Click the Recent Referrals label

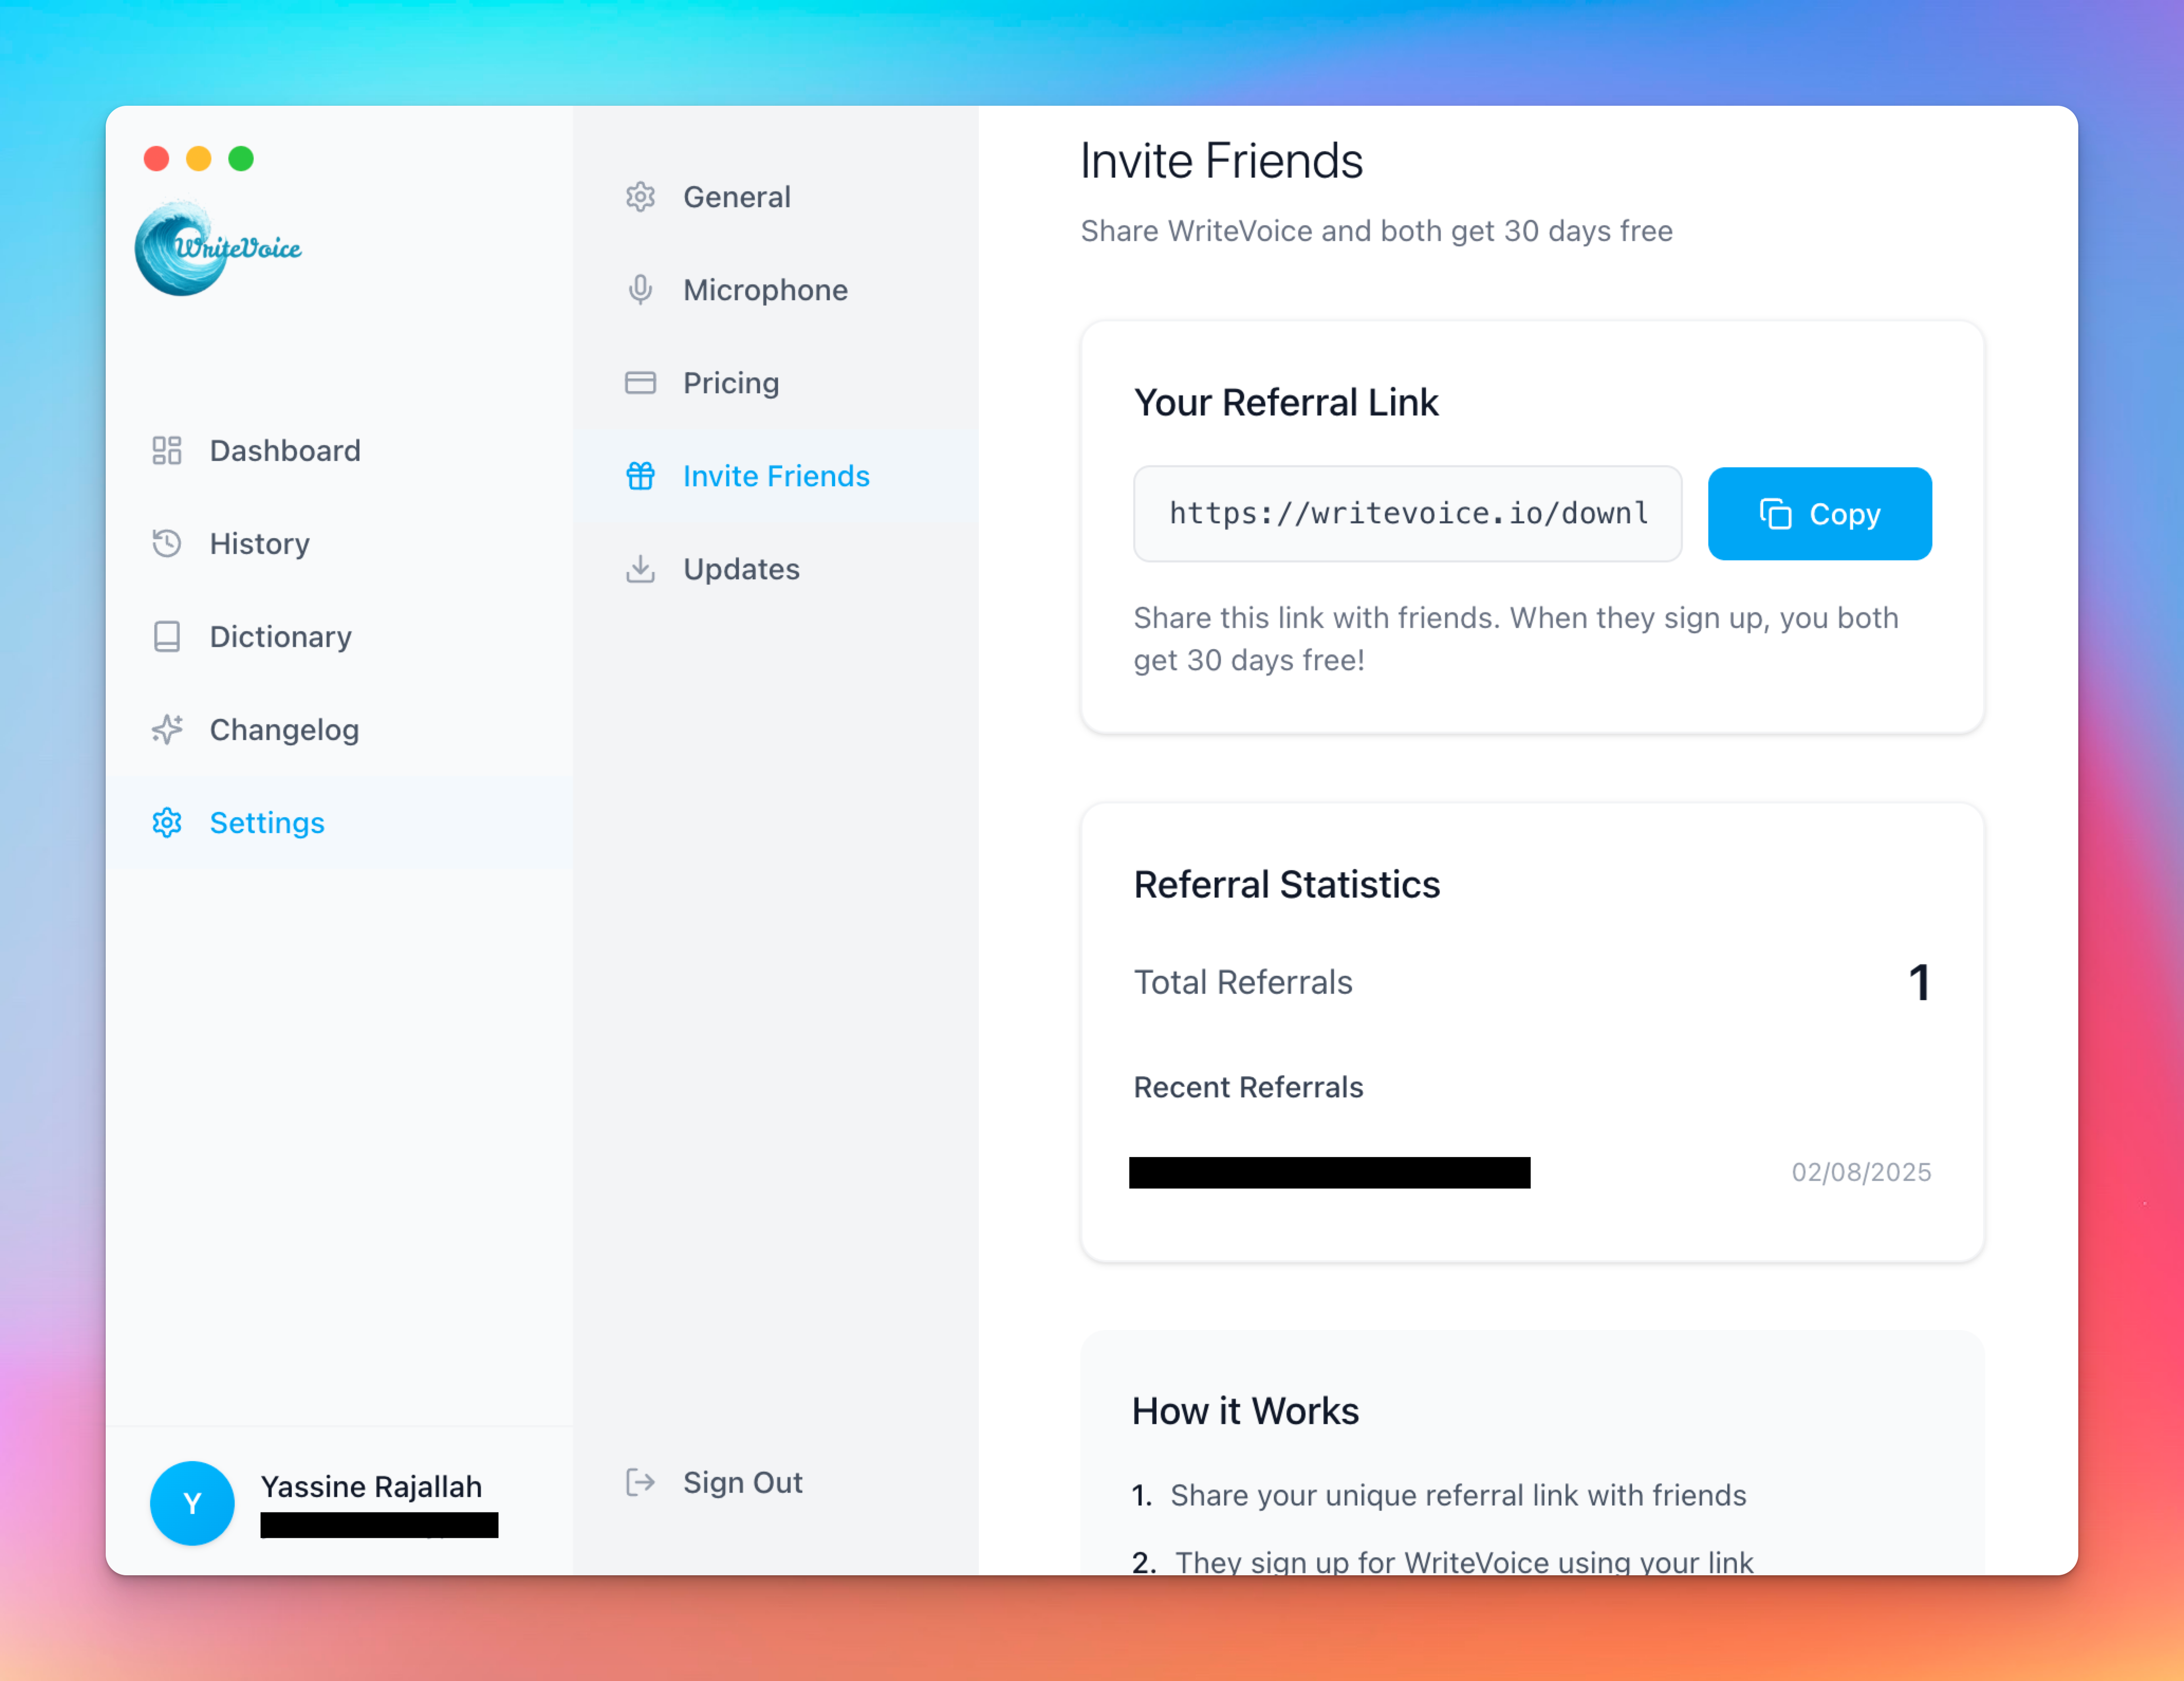tap(1248, 1087)
